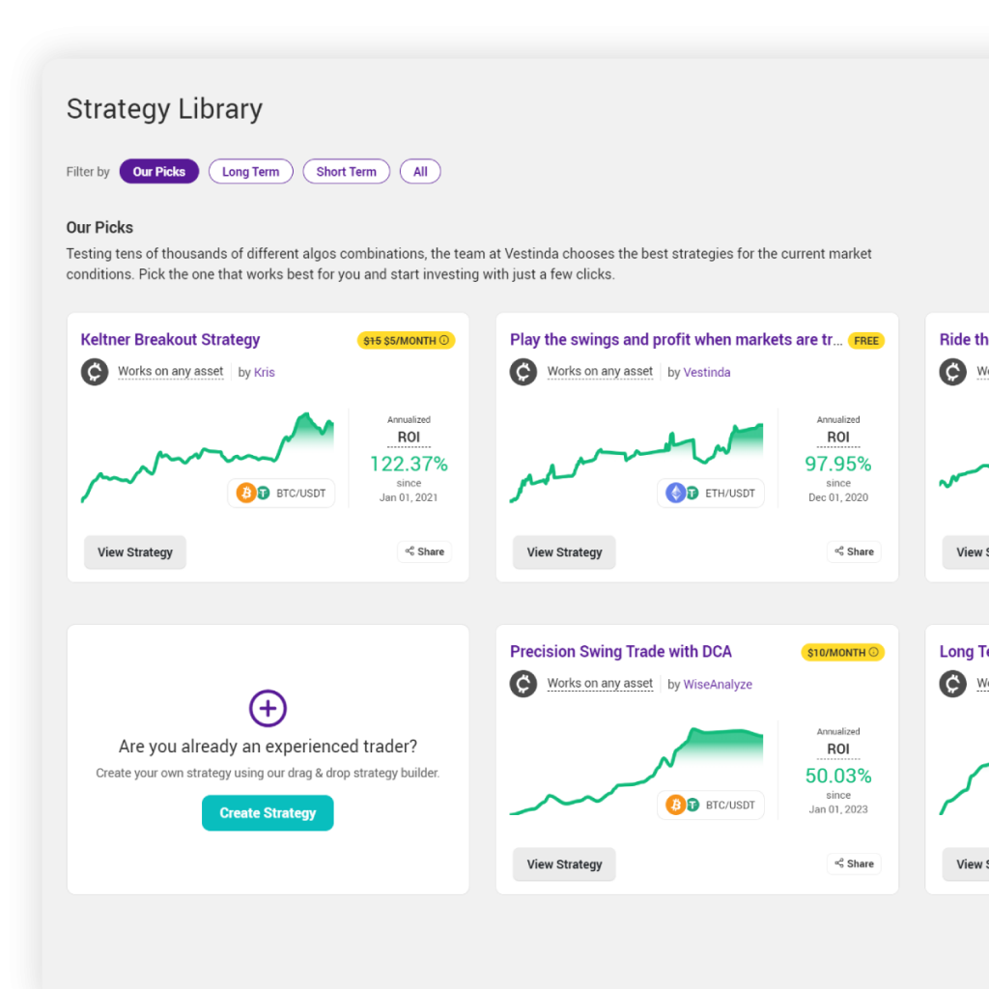Open Kris's author profile link

(264, 372)
